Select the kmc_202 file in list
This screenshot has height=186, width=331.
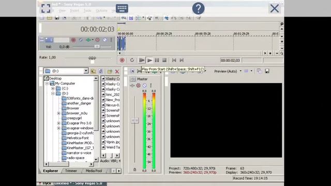click(113, 95)
